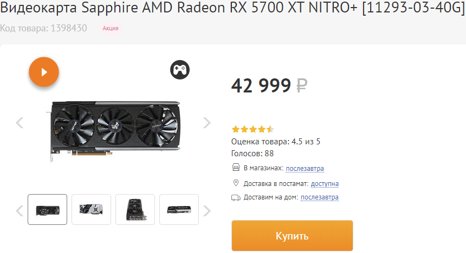
Task: Click the store icon beside В магазинах
Action: pos(236,168)
